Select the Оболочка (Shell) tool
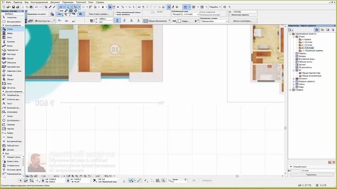337x189 pixels. tap(12, 62)
